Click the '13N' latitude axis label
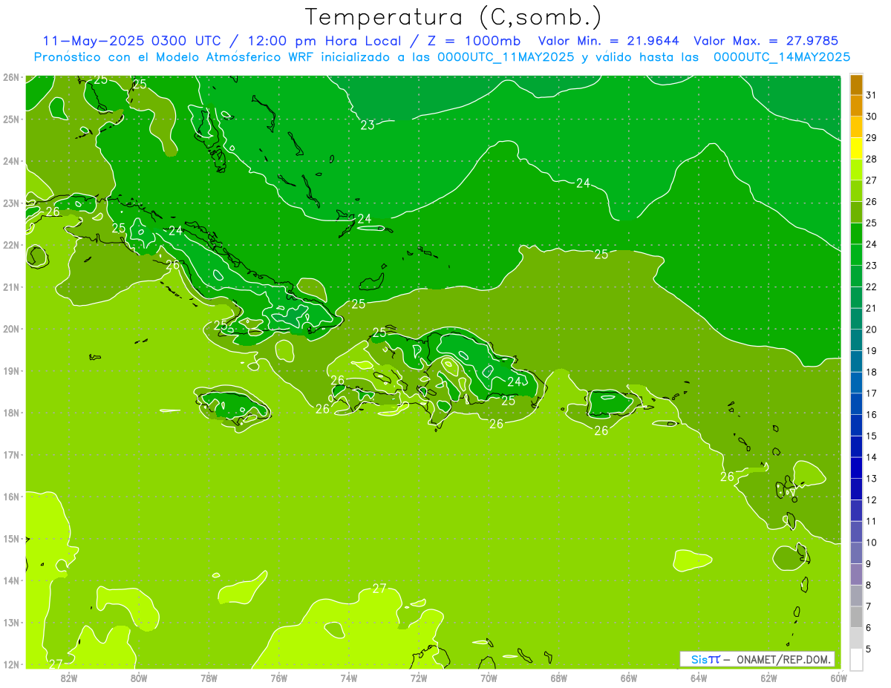This screenshot has height=688, width=891. pyautogui.click(x=10, y=623)
